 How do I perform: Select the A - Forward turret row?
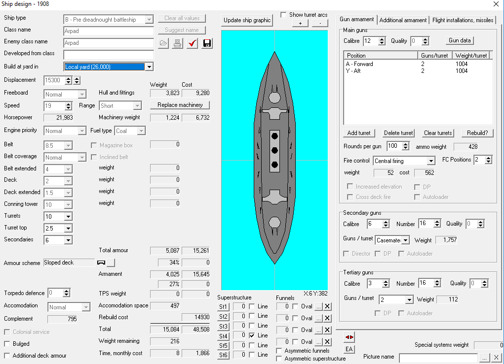(x=418, y=64)
